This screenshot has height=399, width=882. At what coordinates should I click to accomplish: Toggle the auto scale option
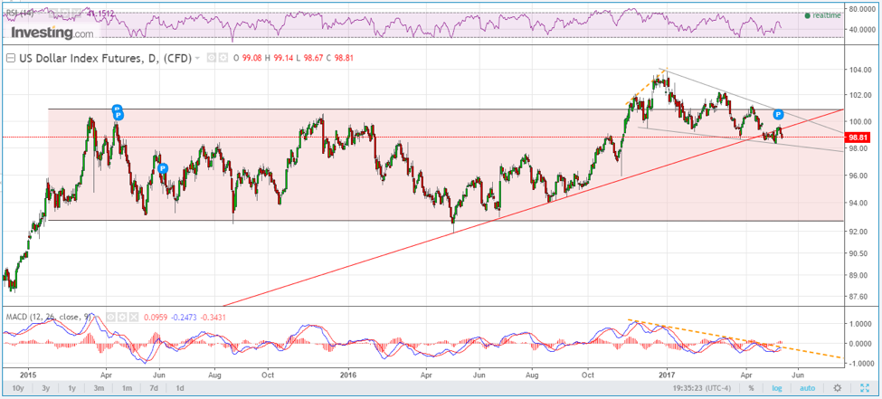(x=807, y=387)
